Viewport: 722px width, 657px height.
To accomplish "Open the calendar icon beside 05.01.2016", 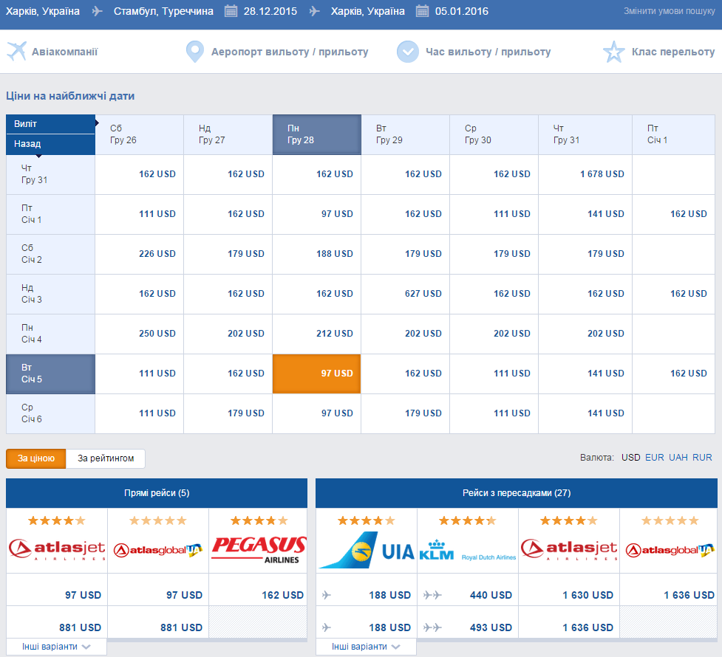I will pyautogui.click(x=422, y=11).
